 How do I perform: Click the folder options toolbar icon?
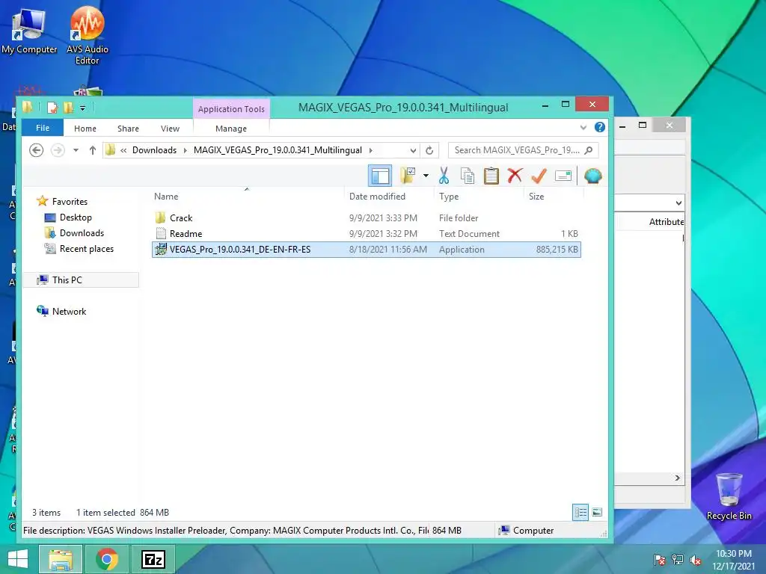pos(408,176)
